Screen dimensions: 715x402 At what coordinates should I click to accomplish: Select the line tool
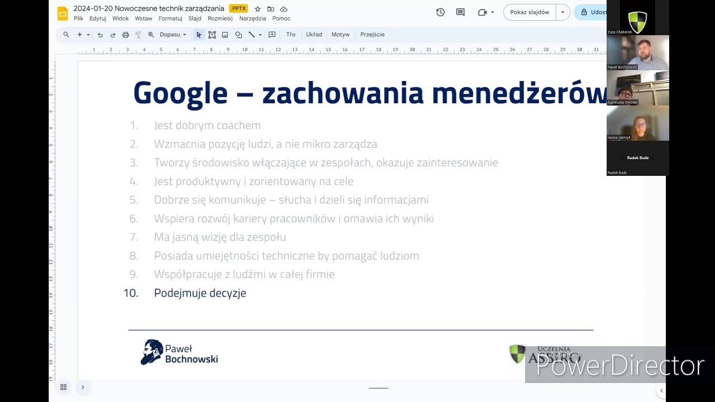(x=252, y=35)
